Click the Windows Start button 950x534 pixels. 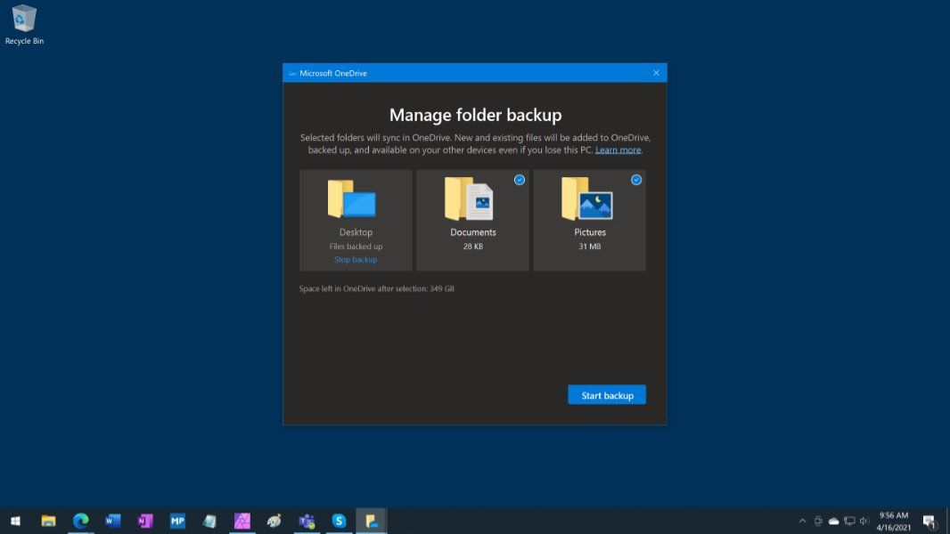click(15, 521)
